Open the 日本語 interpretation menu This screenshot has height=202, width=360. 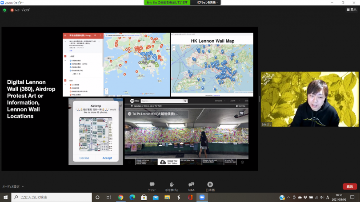click(x=210, y=186)
